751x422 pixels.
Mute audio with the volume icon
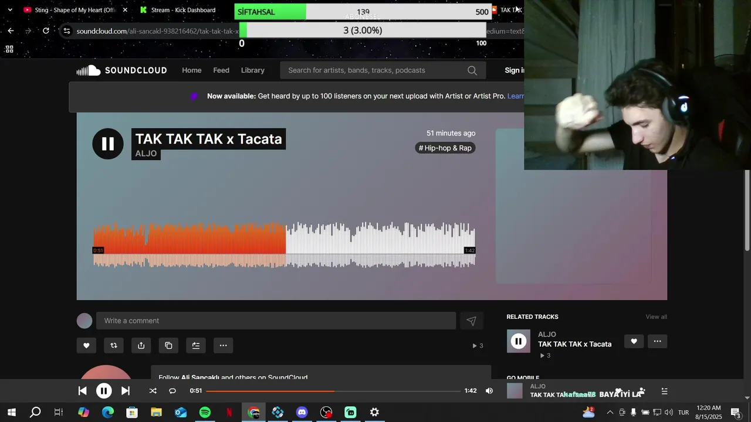coord(489,391)
